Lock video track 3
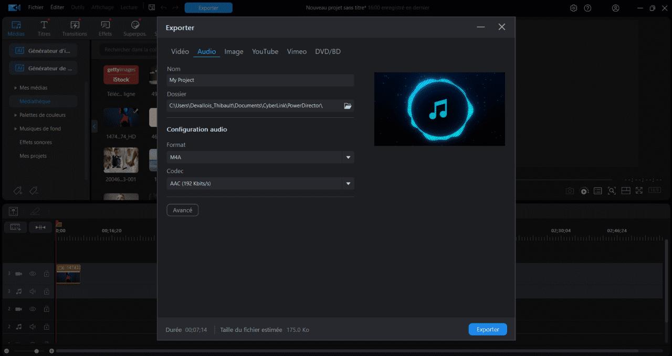This screenshot has height=356, width=672. (x=46, y=274)
